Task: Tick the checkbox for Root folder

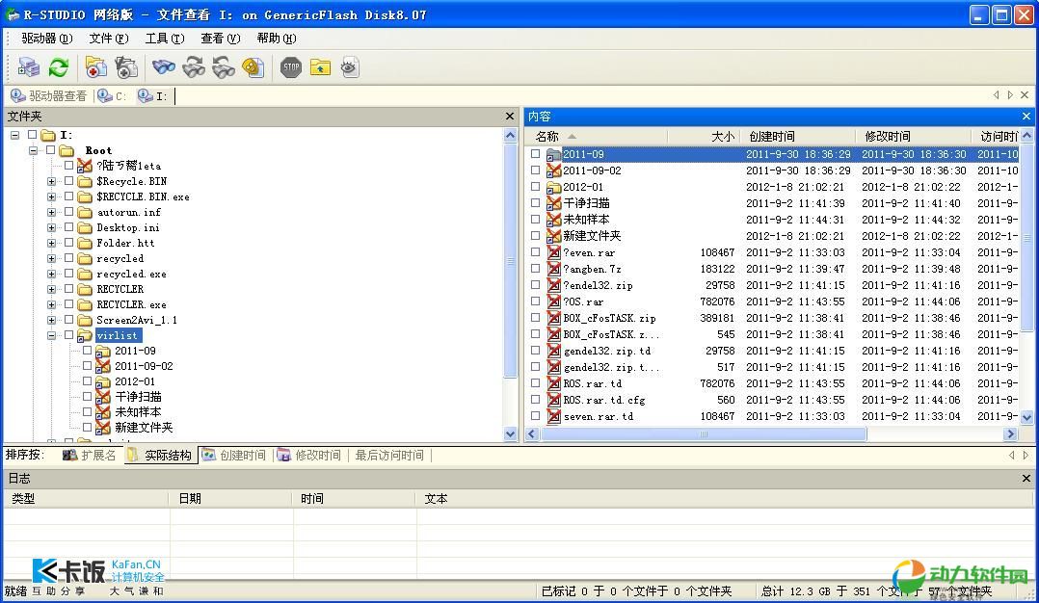Action: pyautogui.click(x=50, y=150)
